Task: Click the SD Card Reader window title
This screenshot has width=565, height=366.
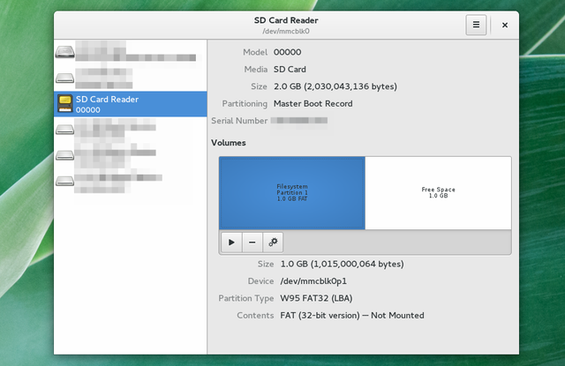Action: pos(286,20)
